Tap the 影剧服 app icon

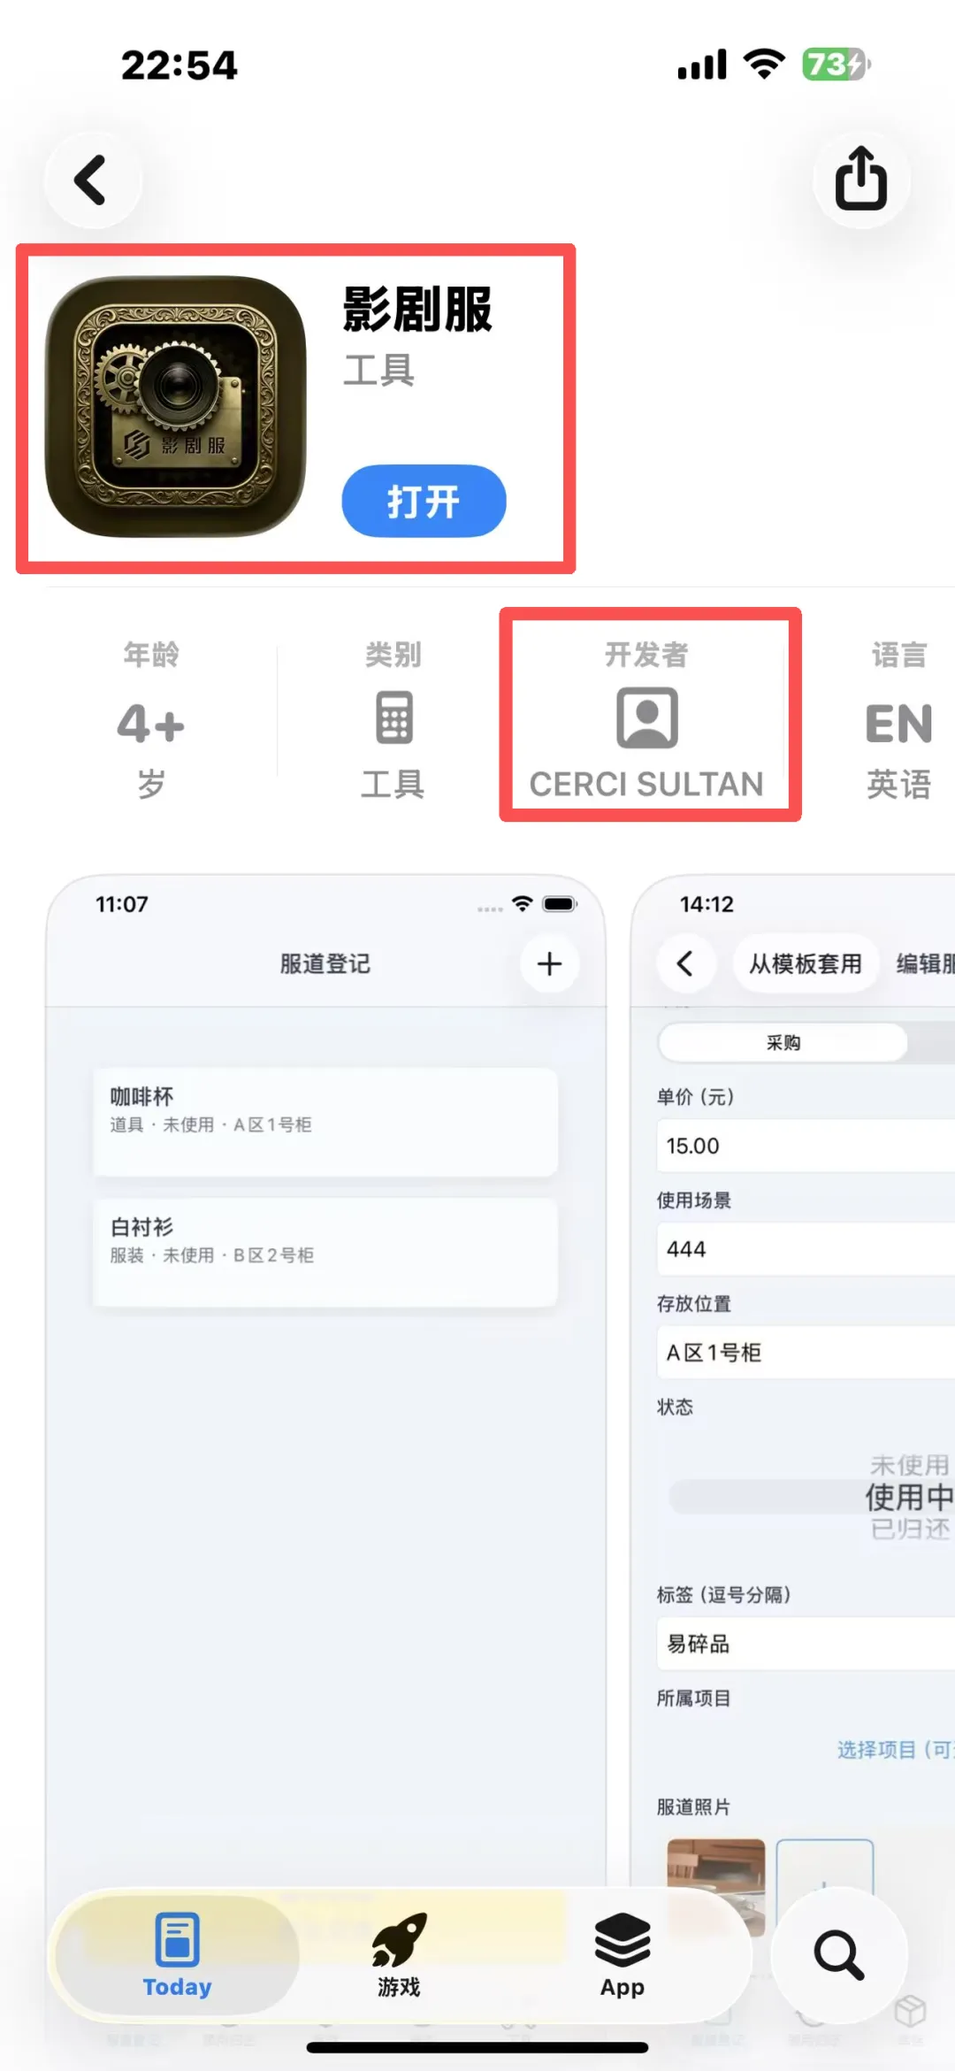pos(176,407)
